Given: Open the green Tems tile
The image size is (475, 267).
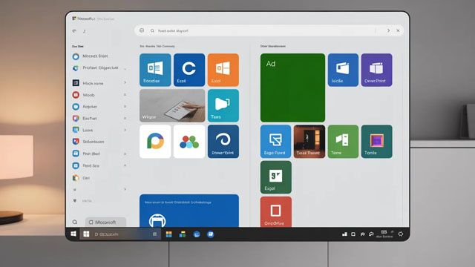Looking at the screenshot, I should [343, 142].
